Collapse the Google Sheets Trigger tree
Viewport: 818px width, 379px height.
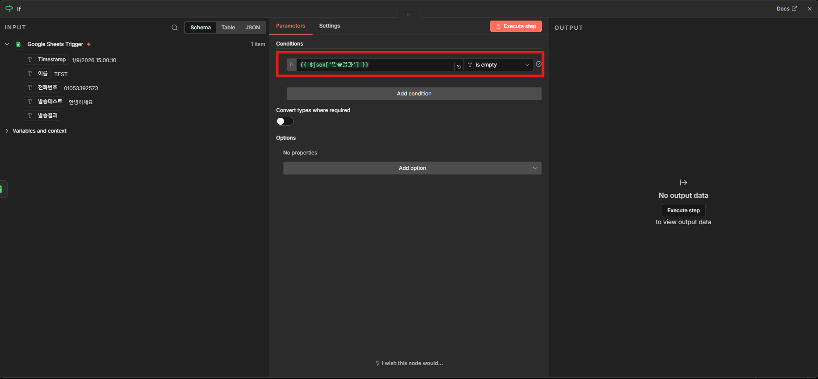tap(7, 44)
